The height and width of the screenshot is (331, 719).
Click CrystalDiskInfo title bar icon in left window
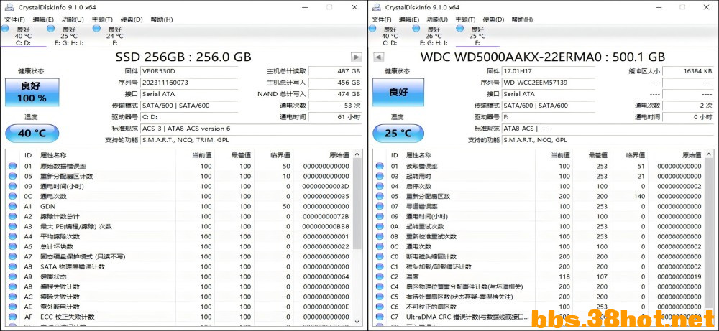(9, 7)
